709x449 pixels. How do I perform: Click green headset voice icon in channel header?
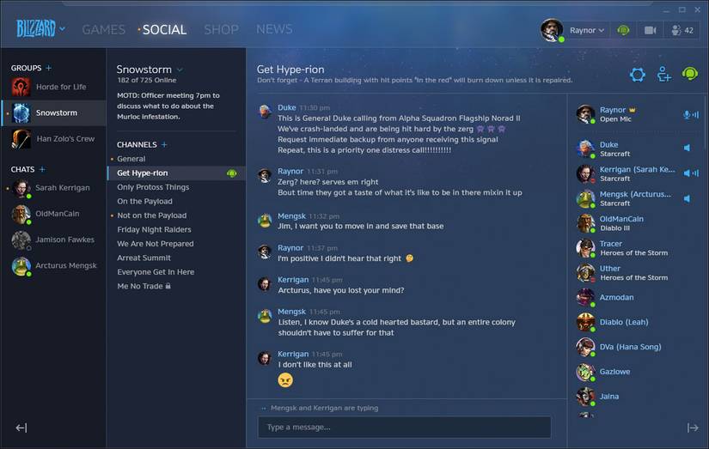pyautogui.click(x=689, y=74)
